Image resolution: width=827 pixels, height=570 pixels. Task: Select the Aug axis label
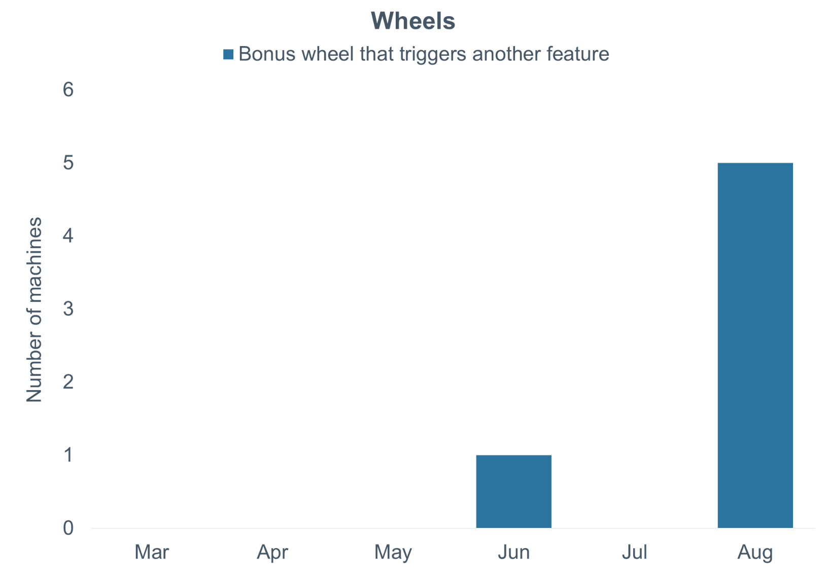coord(755,552)
